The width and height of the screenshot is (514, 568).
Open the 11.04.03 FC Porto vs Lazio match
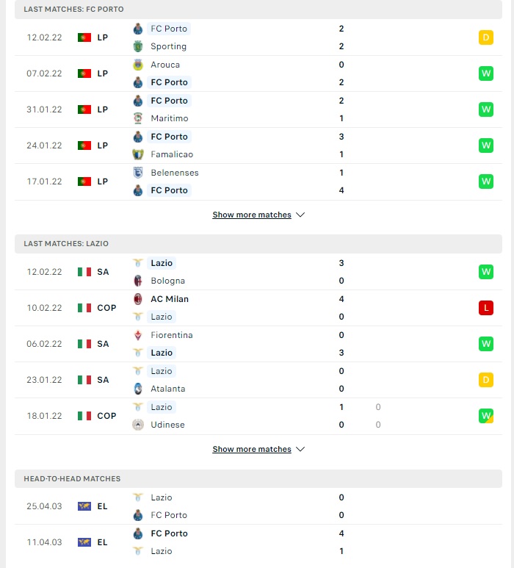(258, 542)
